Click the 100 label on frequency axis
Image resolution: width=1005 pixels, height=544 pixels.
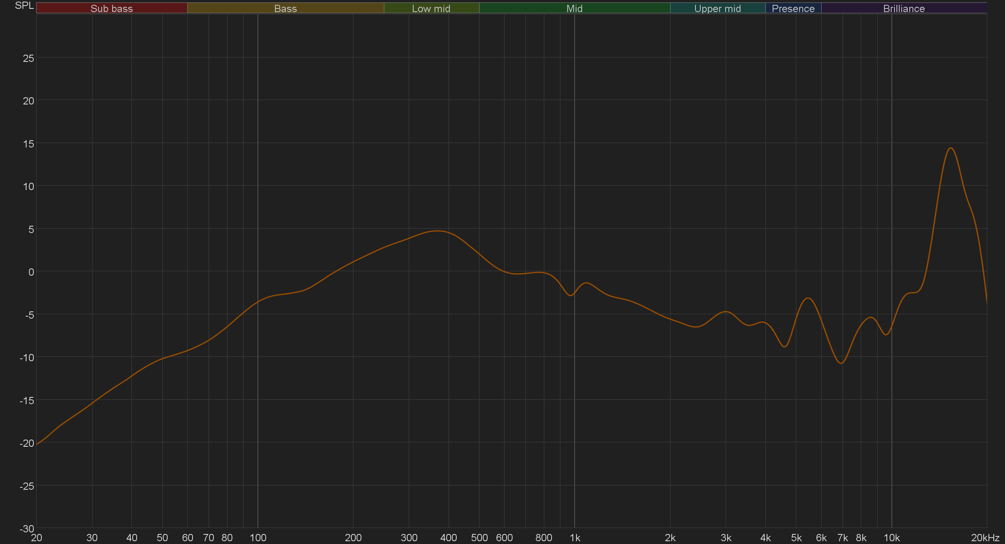click(x=258, y=538)
